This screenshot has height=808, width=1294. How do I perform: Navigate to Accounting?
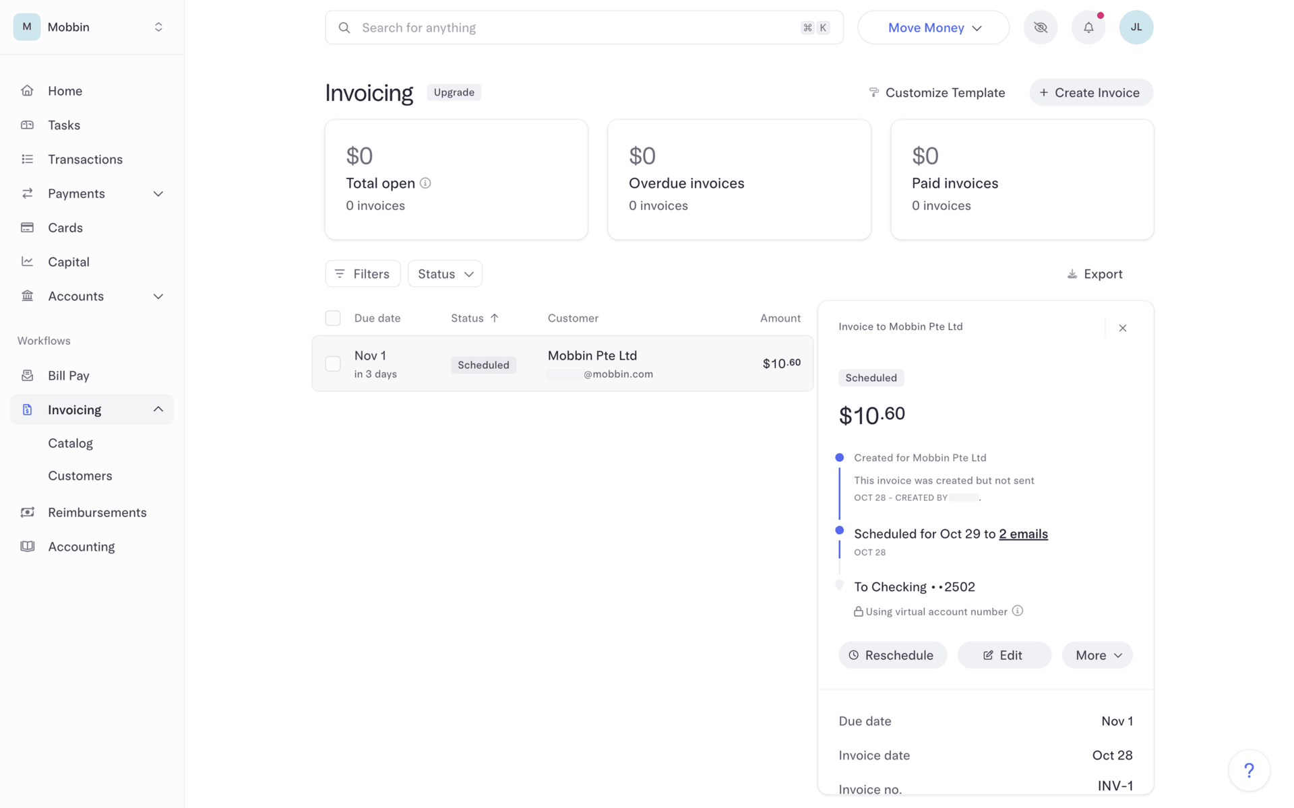[81, 547]
